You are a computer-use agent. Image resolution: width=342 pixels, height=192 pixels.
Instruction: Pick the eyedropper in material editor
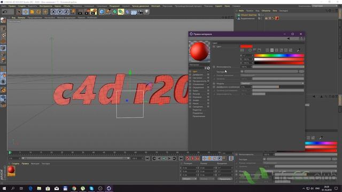point(298,50)
